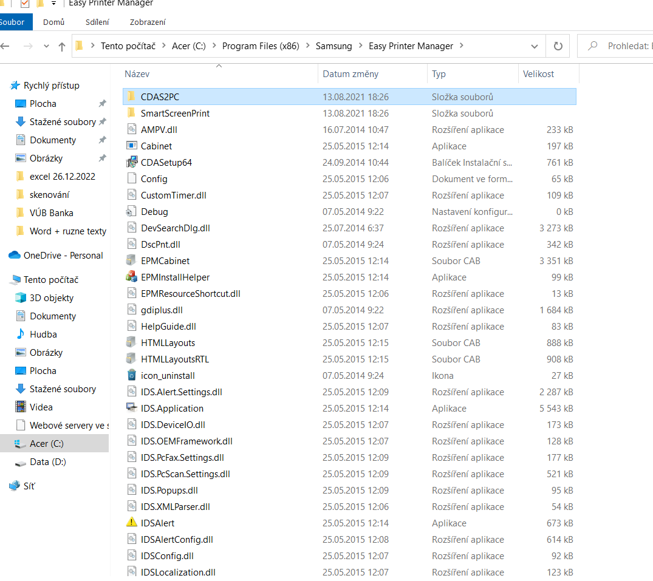This screenshot has width=653, height=581.
Task: Select IDS.Application program icon
Action: pos(132,408)
